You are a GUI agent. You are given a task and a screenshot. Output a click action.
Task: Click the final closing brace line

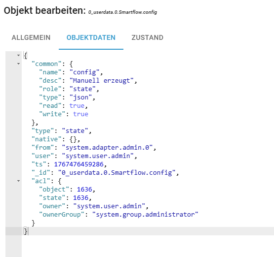coord(140,231)
